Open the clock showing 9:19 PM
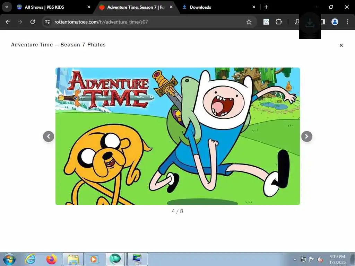 (x=337, y=259)
